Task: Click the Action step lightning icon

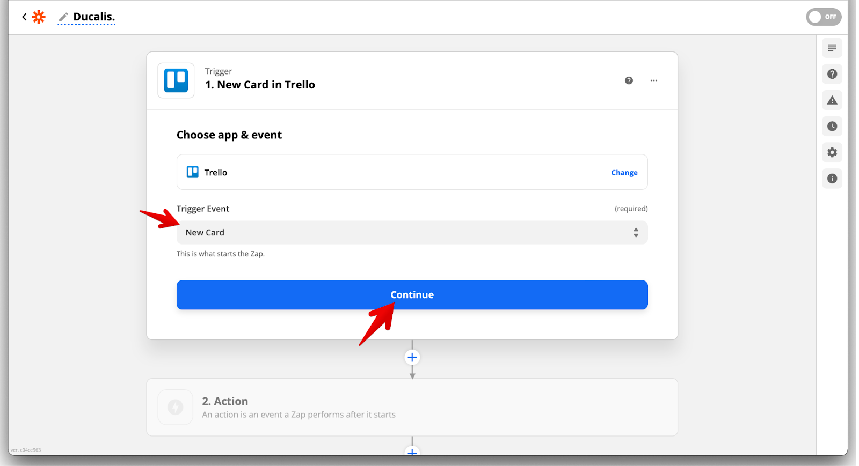Action: (176, 407)
